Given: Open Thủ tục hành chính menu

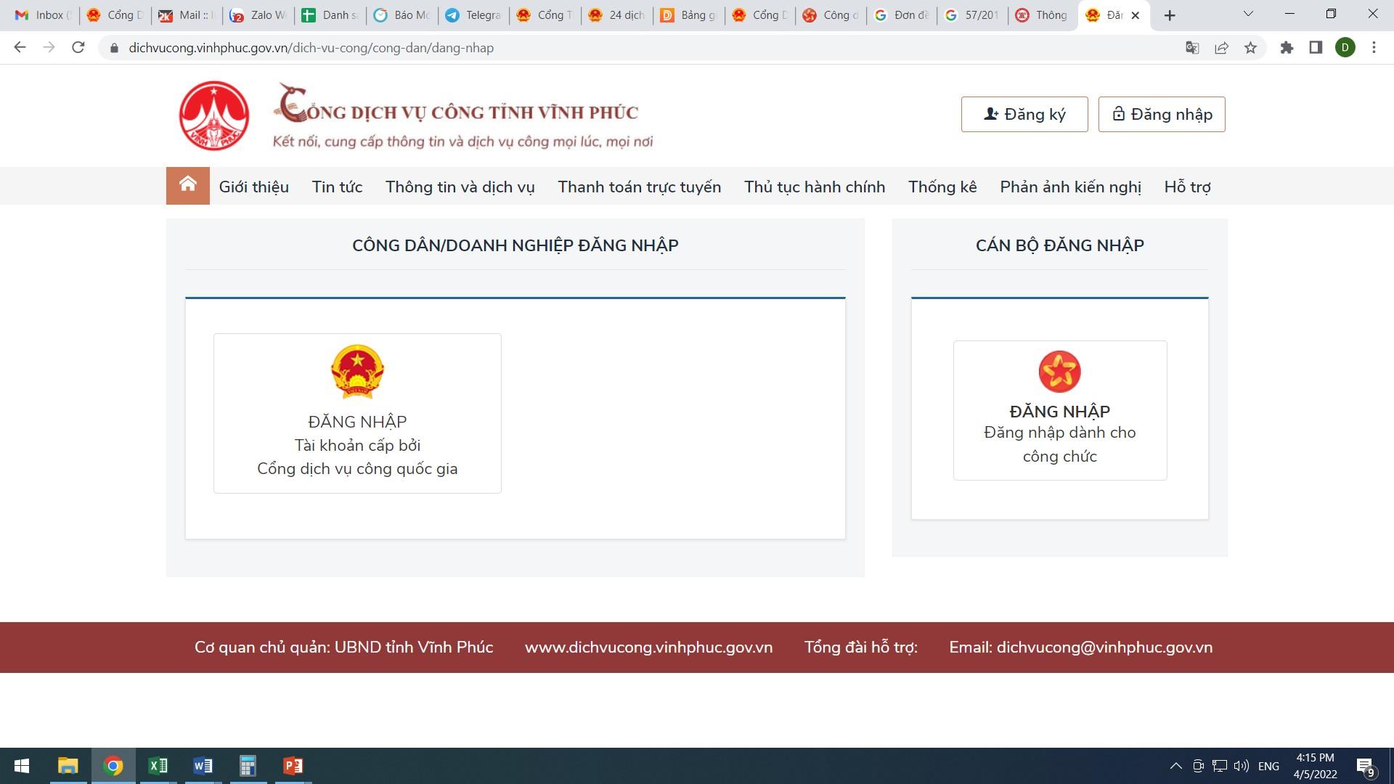Looking at the screenshot, I should click(814, 187).
